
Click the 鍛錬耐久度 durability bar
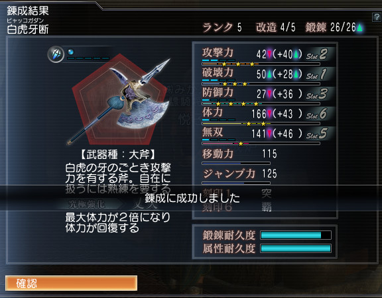pos(296,235)
